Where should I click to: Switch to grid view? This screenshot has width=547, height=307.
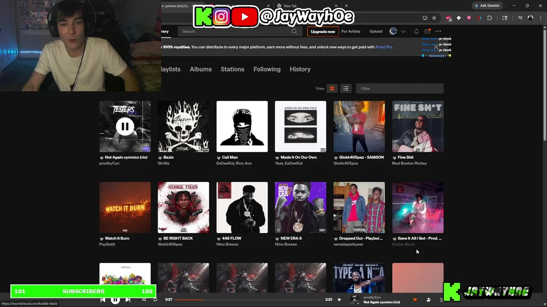click(x=332, y=88)
